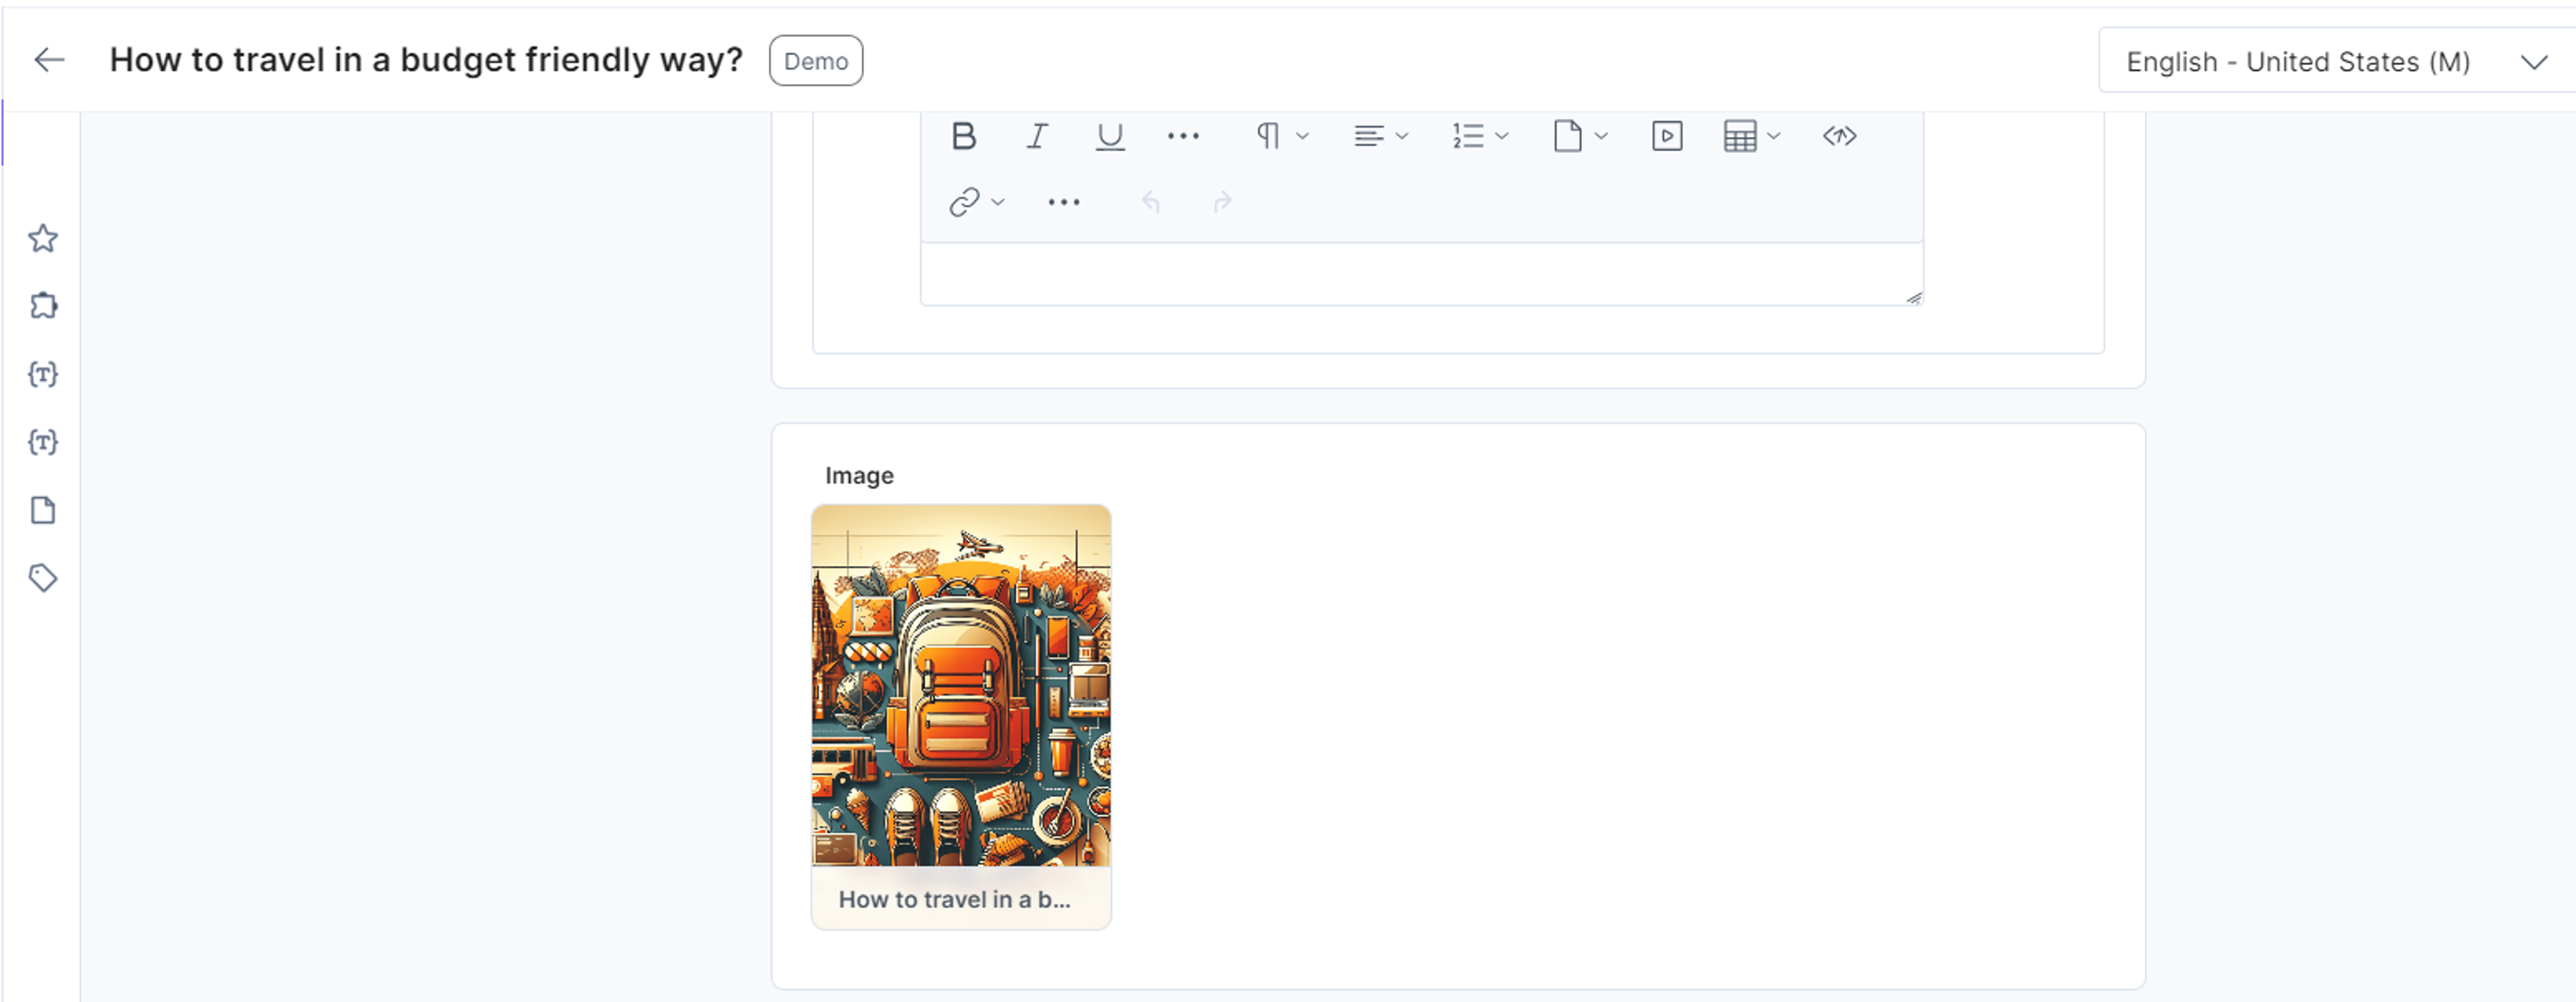Toggle underline text formatting
This screenshot has width=2576, height=1002.
pyautogui.click(x=1110, y=136)
